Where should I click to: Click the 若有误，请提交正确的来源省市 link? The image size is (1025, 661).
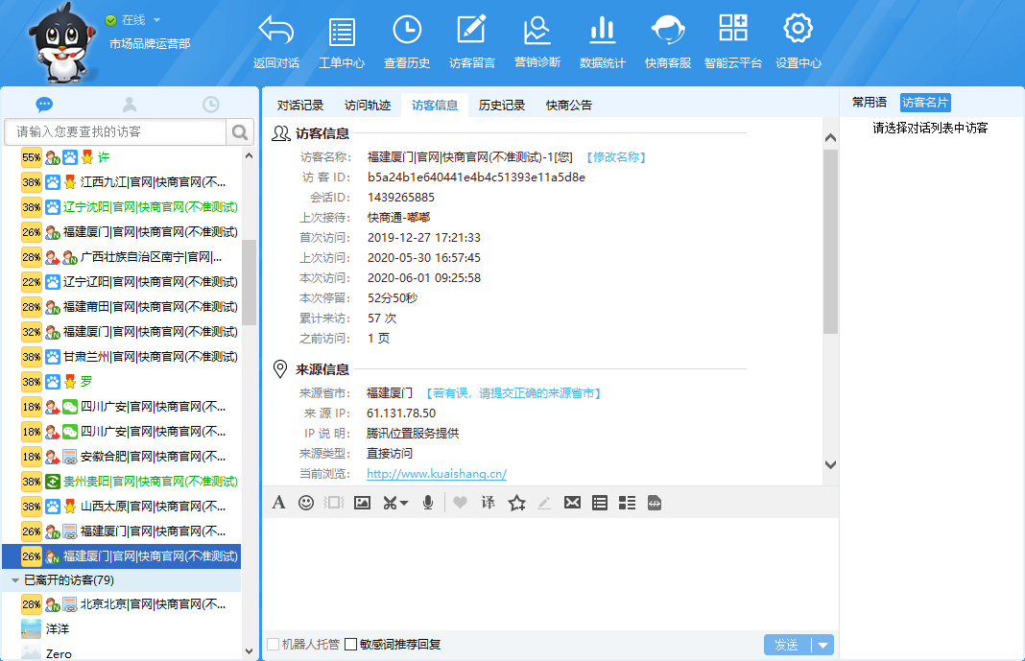coord(513,393)
